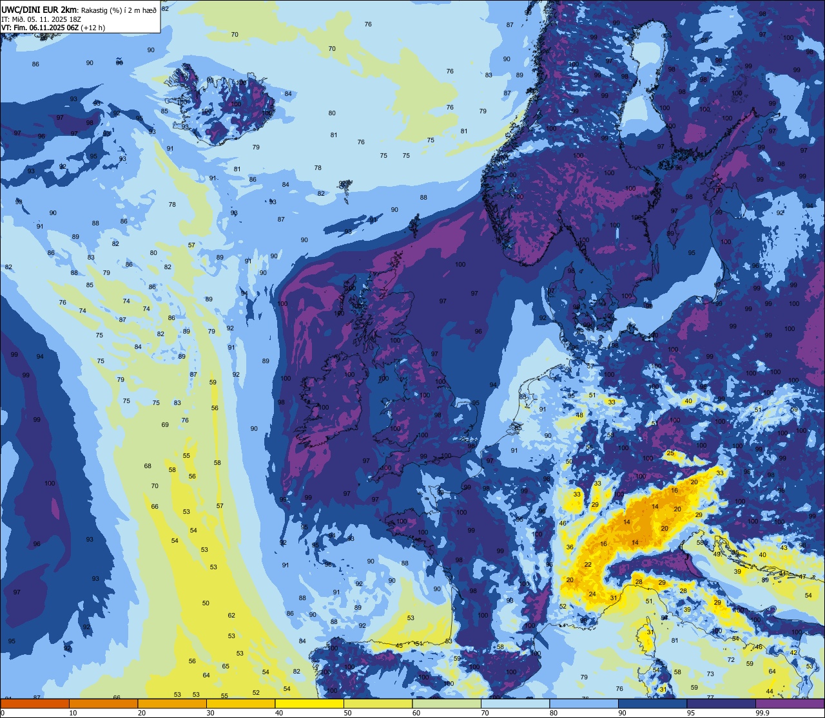The height and width of the screenshot is (718, 825).
Task: Pick the 30–40 amber legend segment
Action: [x=240, y=703]
